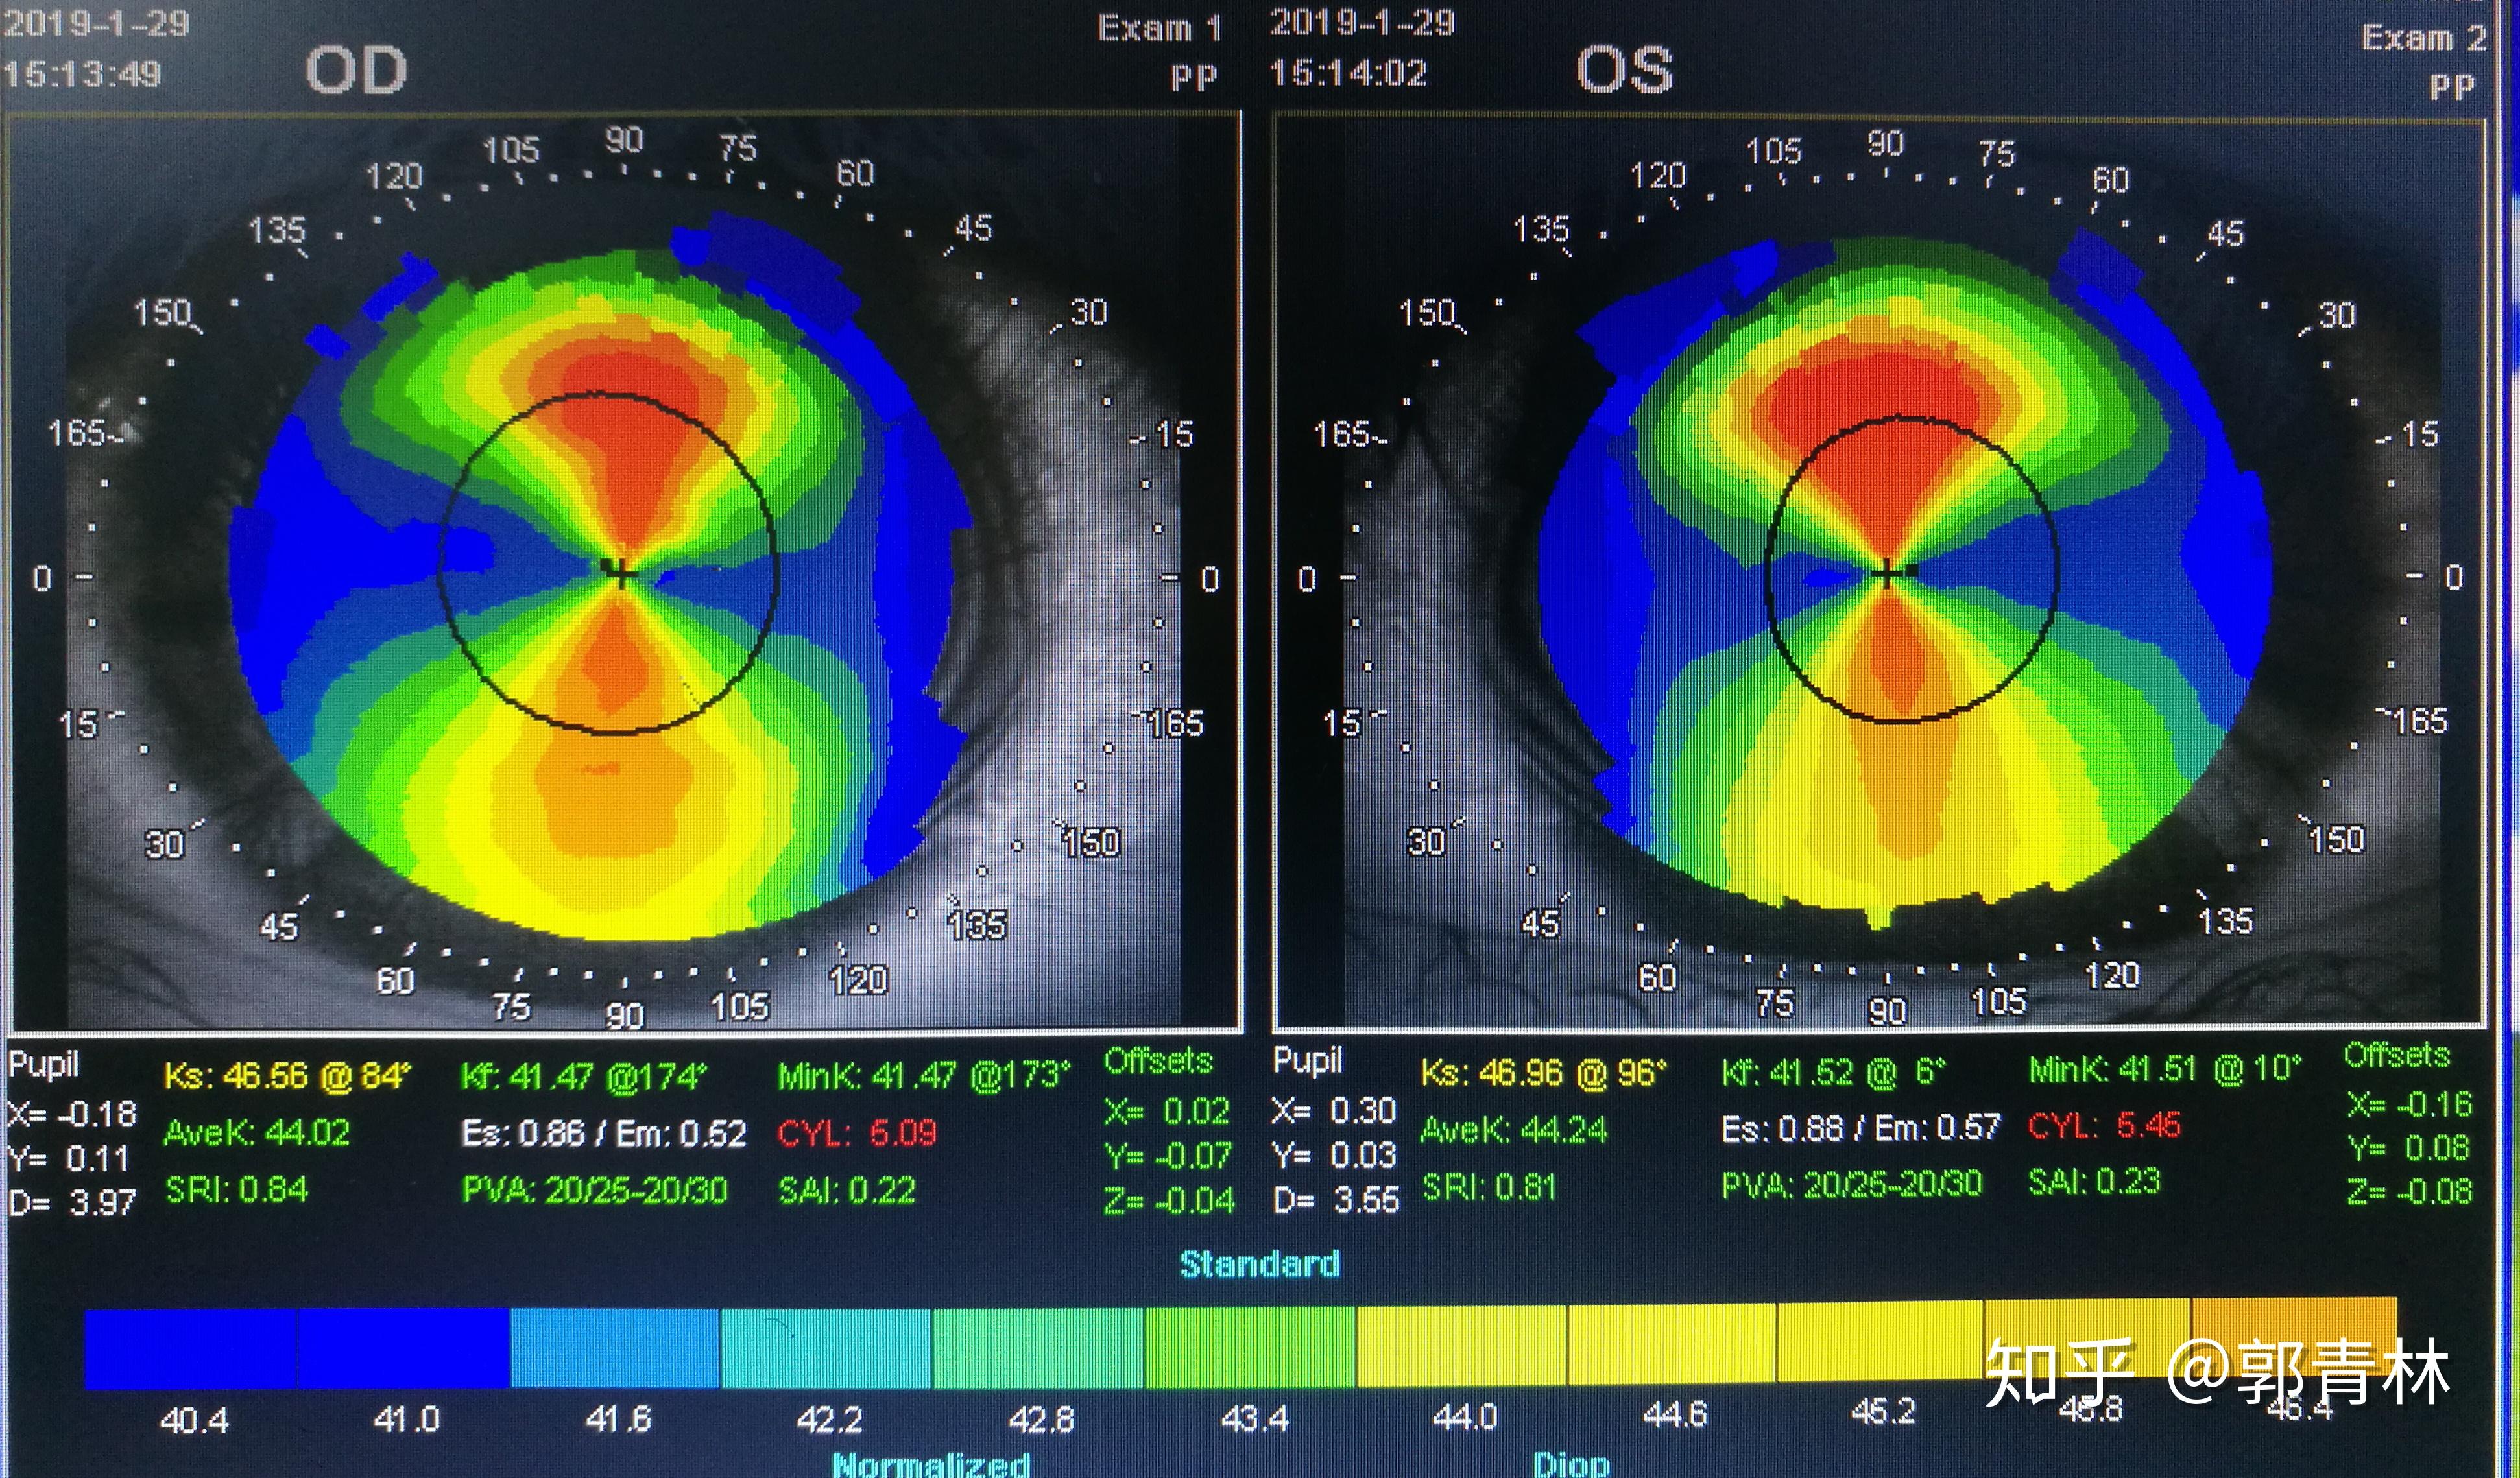Click the OS offset X= -0.16 value
This screenshot has width=2520, height=1478.
point(2409,1104)
